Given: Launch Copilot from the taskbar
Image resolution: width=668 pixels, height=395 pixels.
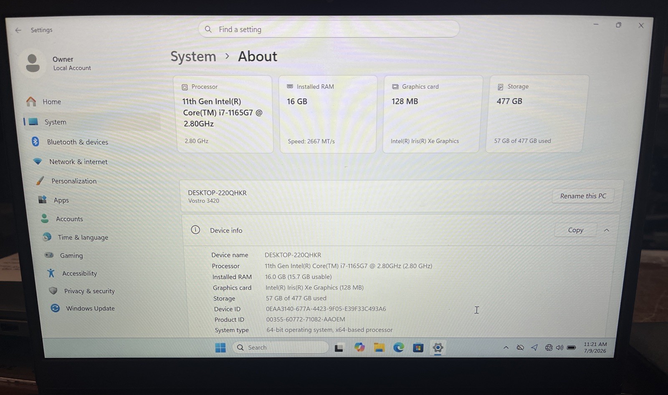Looking at the screenshot, I should coord(359,347).
